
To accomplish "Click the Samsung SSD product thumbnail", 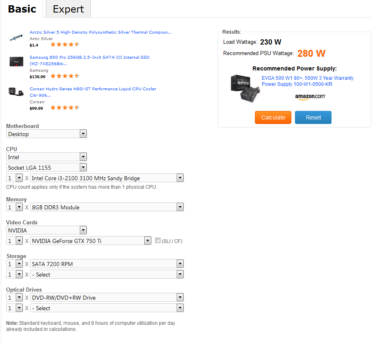I will coord(16,62).
